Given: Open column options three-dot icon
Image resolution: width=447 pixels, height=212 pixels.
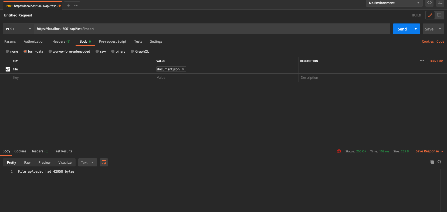Looking at the screenshot, I should [422, 61].
